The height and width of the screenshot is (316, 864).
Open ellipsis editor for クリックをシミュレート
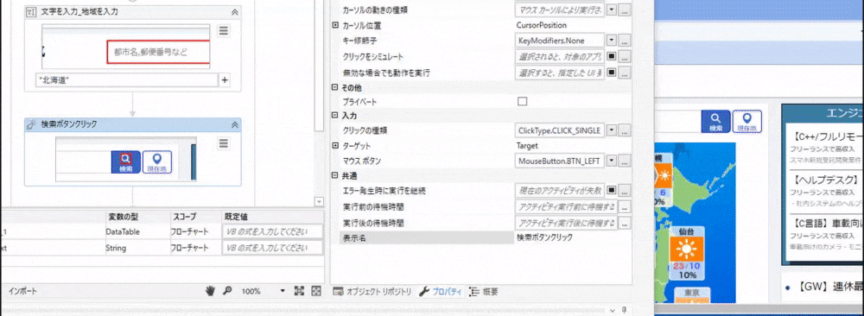click(625, 57)
